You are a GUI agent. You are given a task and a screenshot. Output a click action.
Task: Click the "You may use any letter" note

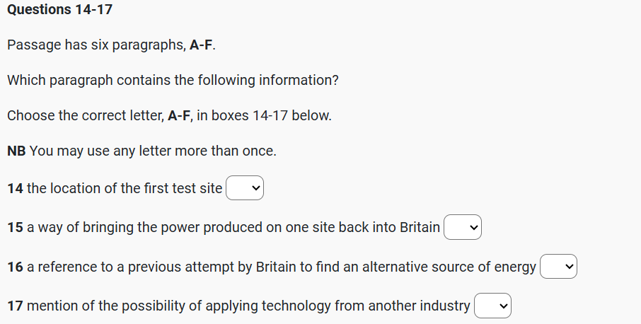click(x=153, y=151)
